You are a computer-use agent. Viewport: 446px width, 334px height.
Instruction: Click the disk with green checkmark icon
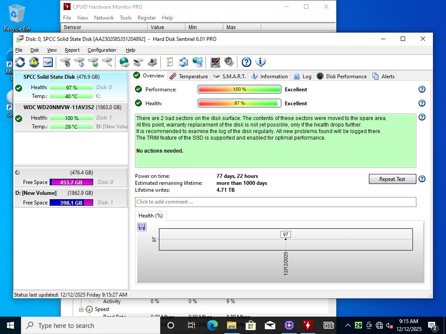pyautogui.click(x=93, y=62)
